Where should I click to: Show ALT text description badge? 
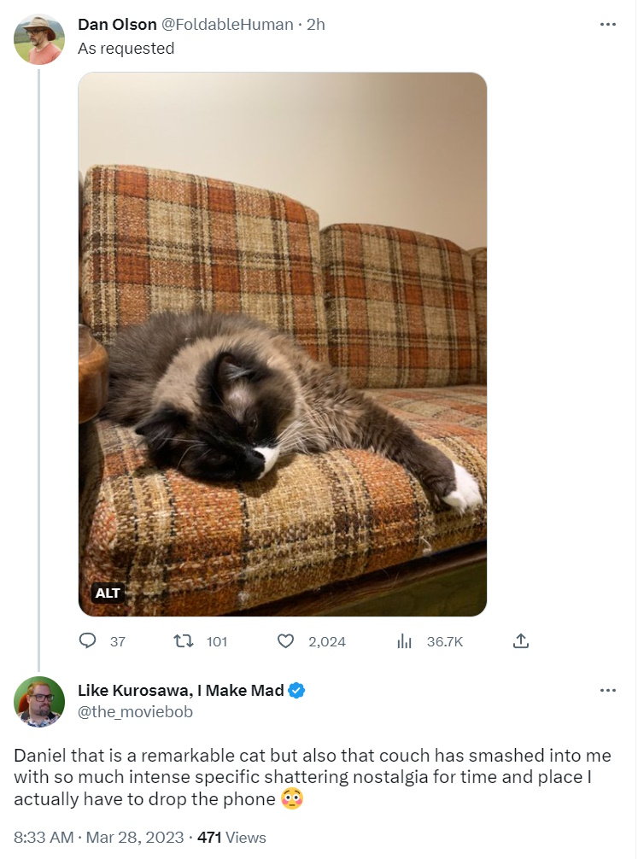coord(108,593)
